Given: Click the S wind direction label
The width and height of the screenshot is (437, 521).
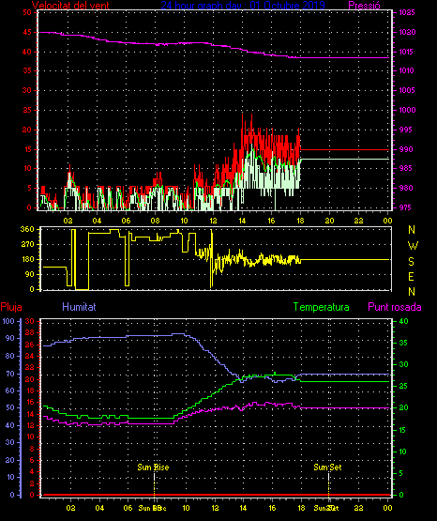Looking at the screenshot, I should coord(411,262).
